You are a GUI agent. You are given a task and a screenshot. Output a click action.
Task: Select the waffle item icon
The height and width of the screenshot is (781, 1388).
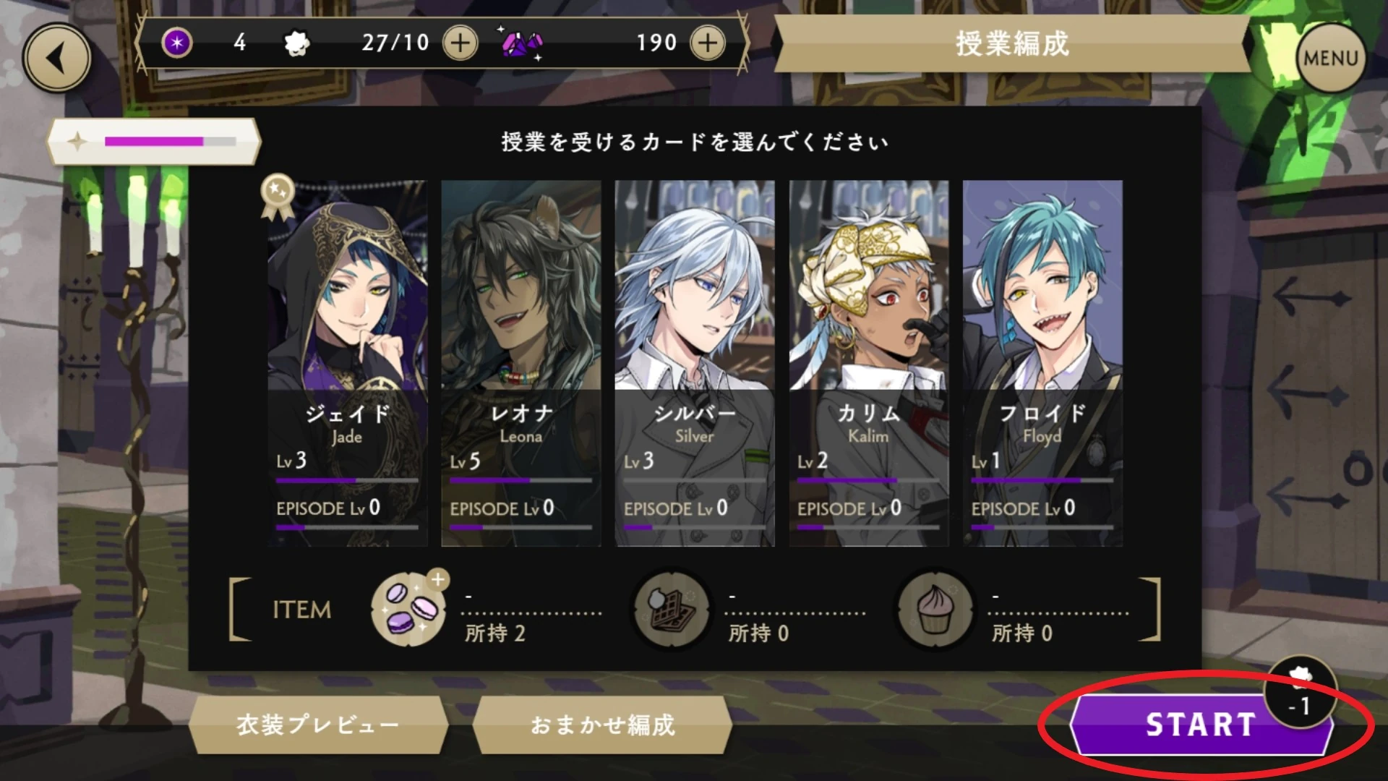pos(672,609)
